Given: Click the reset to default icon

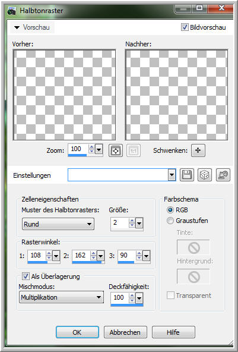Looking at the screenshot, I should tap(223, 175).
